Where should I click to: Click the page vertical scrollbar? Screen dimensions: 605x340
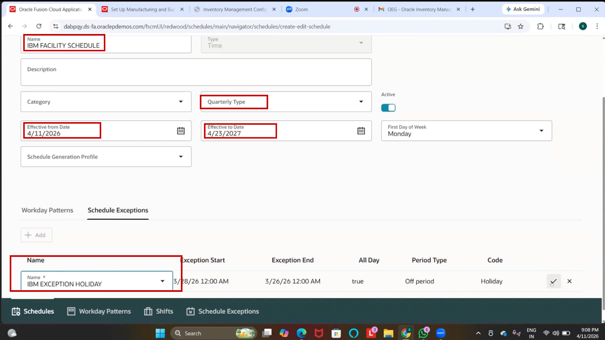coord(603,203)
